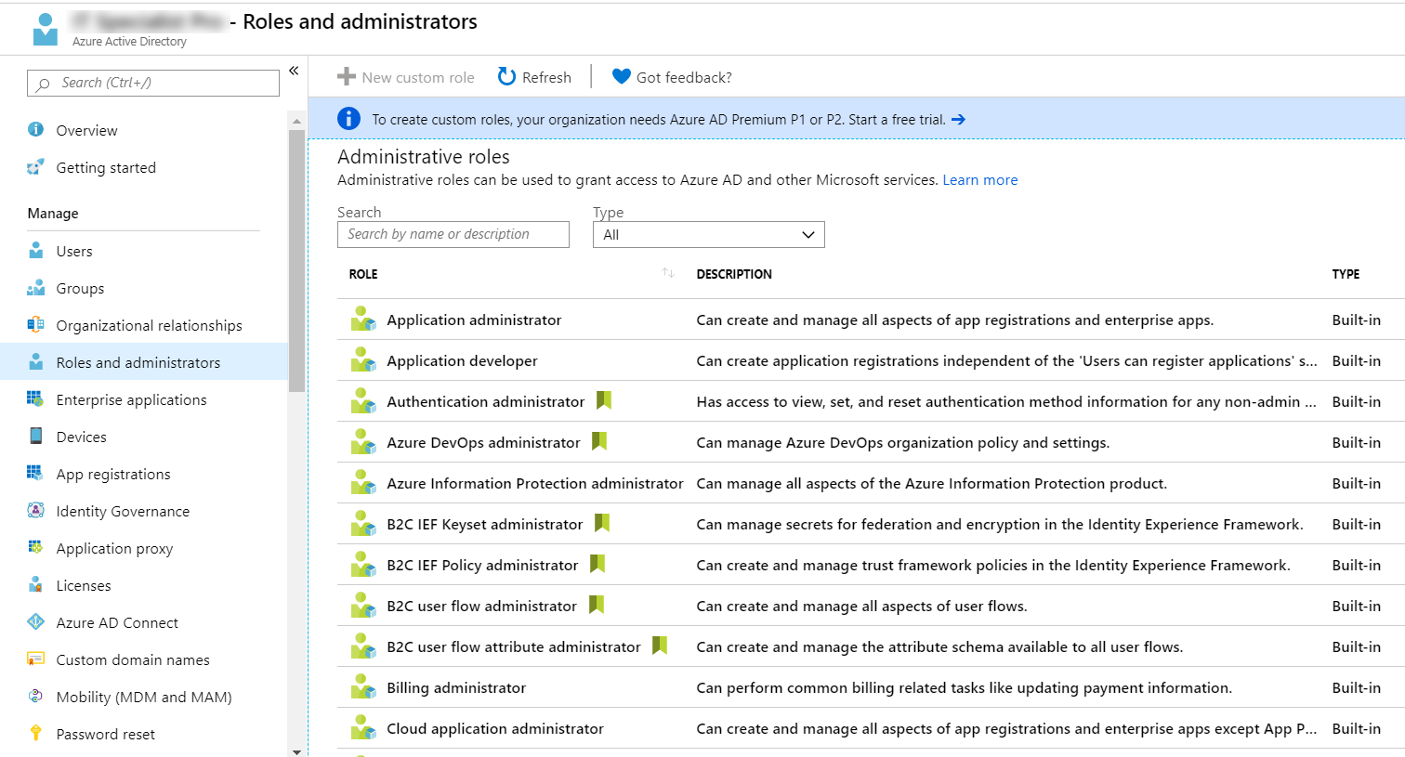Click the Billing administrator role icon

362,687
